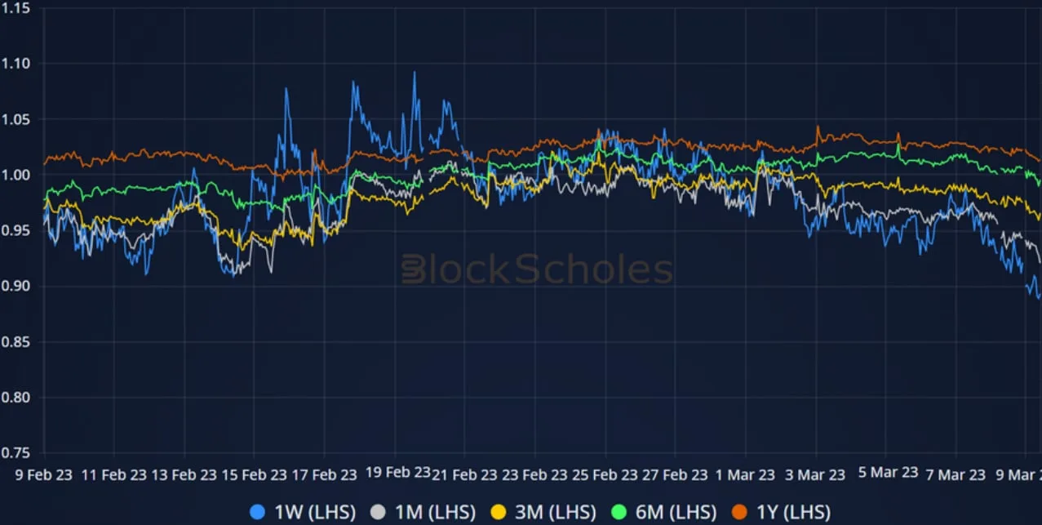Select the 1.00 y-axis label

(x=16, y=175)
